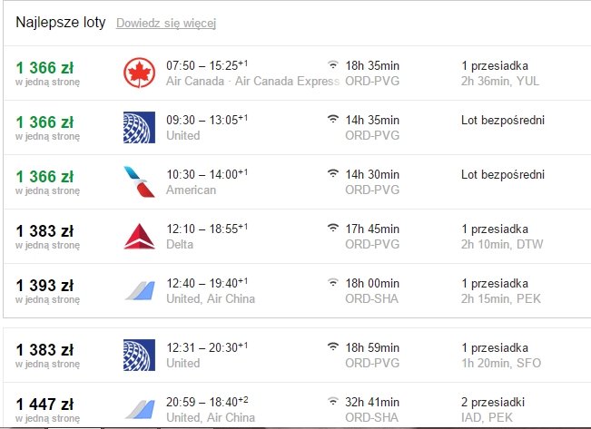Select the 1 366 zł Air Canada price
The height and width of the screenshot is (429, 591).
(44, 68)
